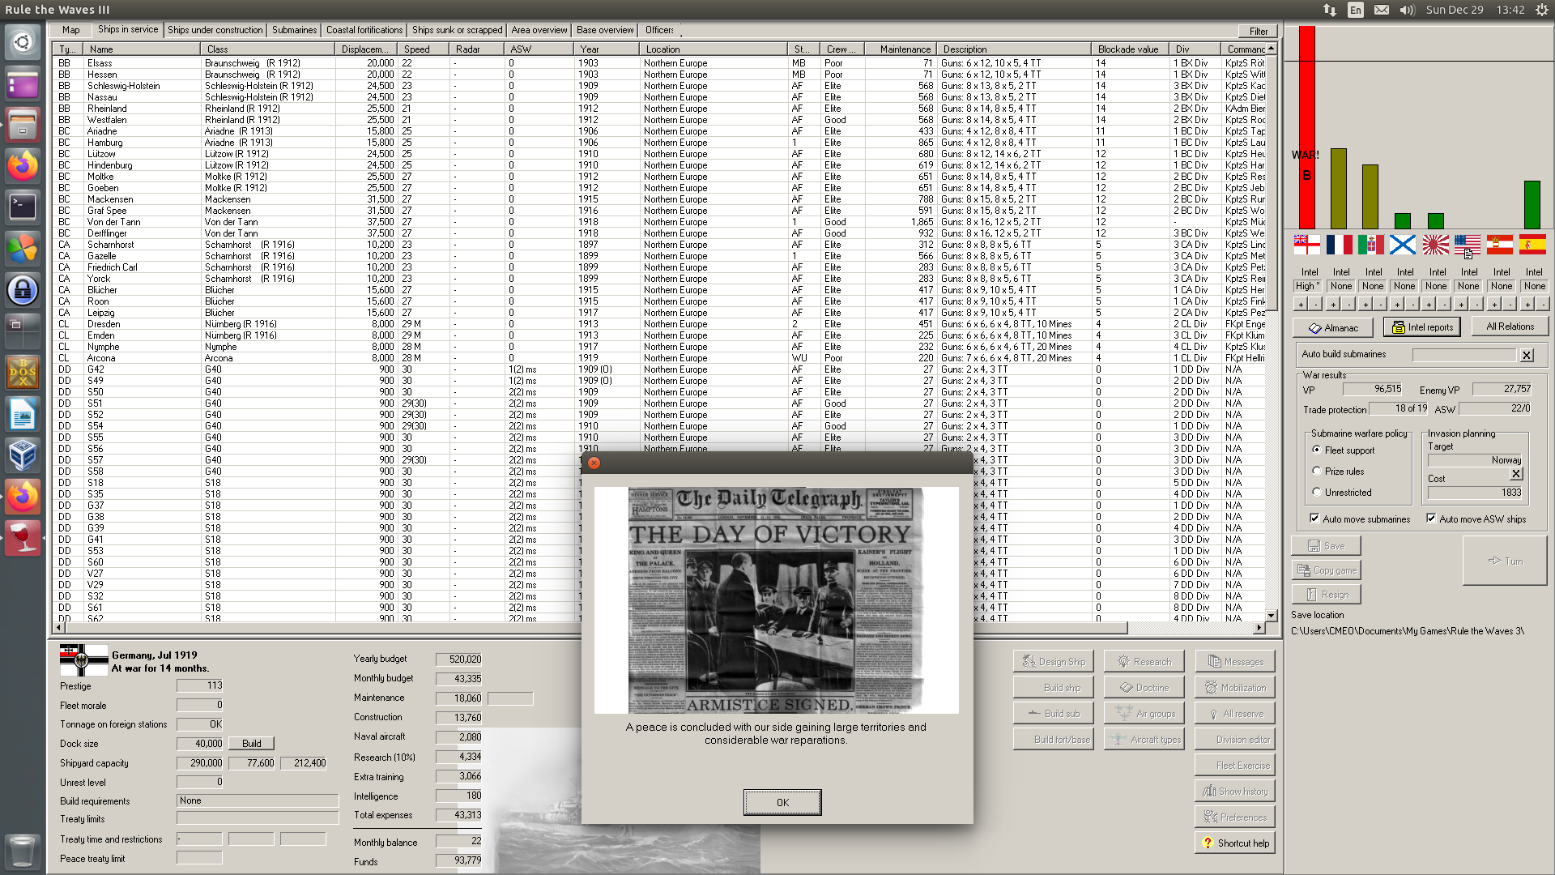Select the Von der Tann ship row

[x=660, y=221]
